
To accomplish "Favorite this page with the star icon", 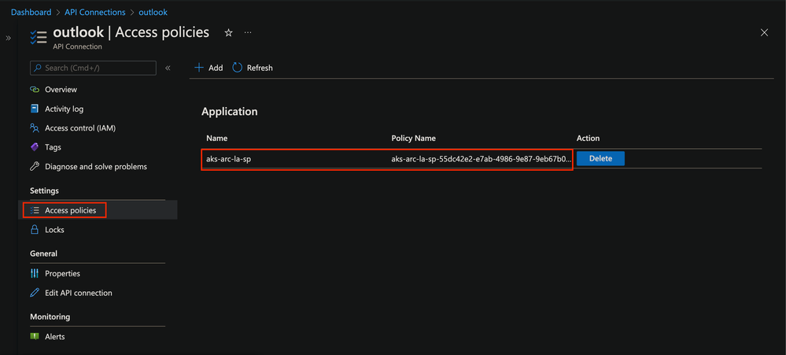I will (x=229, y=32).
